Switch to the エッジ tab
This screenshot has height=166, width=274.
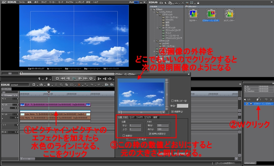click(x=132, y=117)
